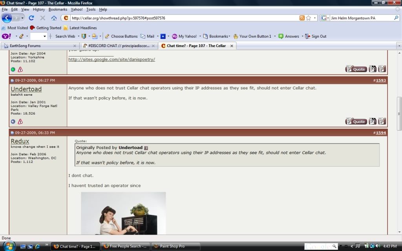This screenshot has height=251, width=402.
Task: Click quick reply icon in top post
Action: point(382,69)
